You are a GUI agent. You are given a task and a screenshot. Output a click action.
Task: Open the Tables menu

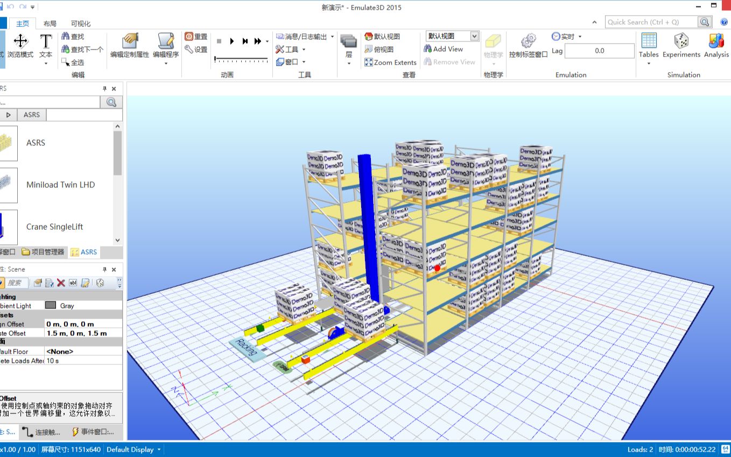(649, 48)
